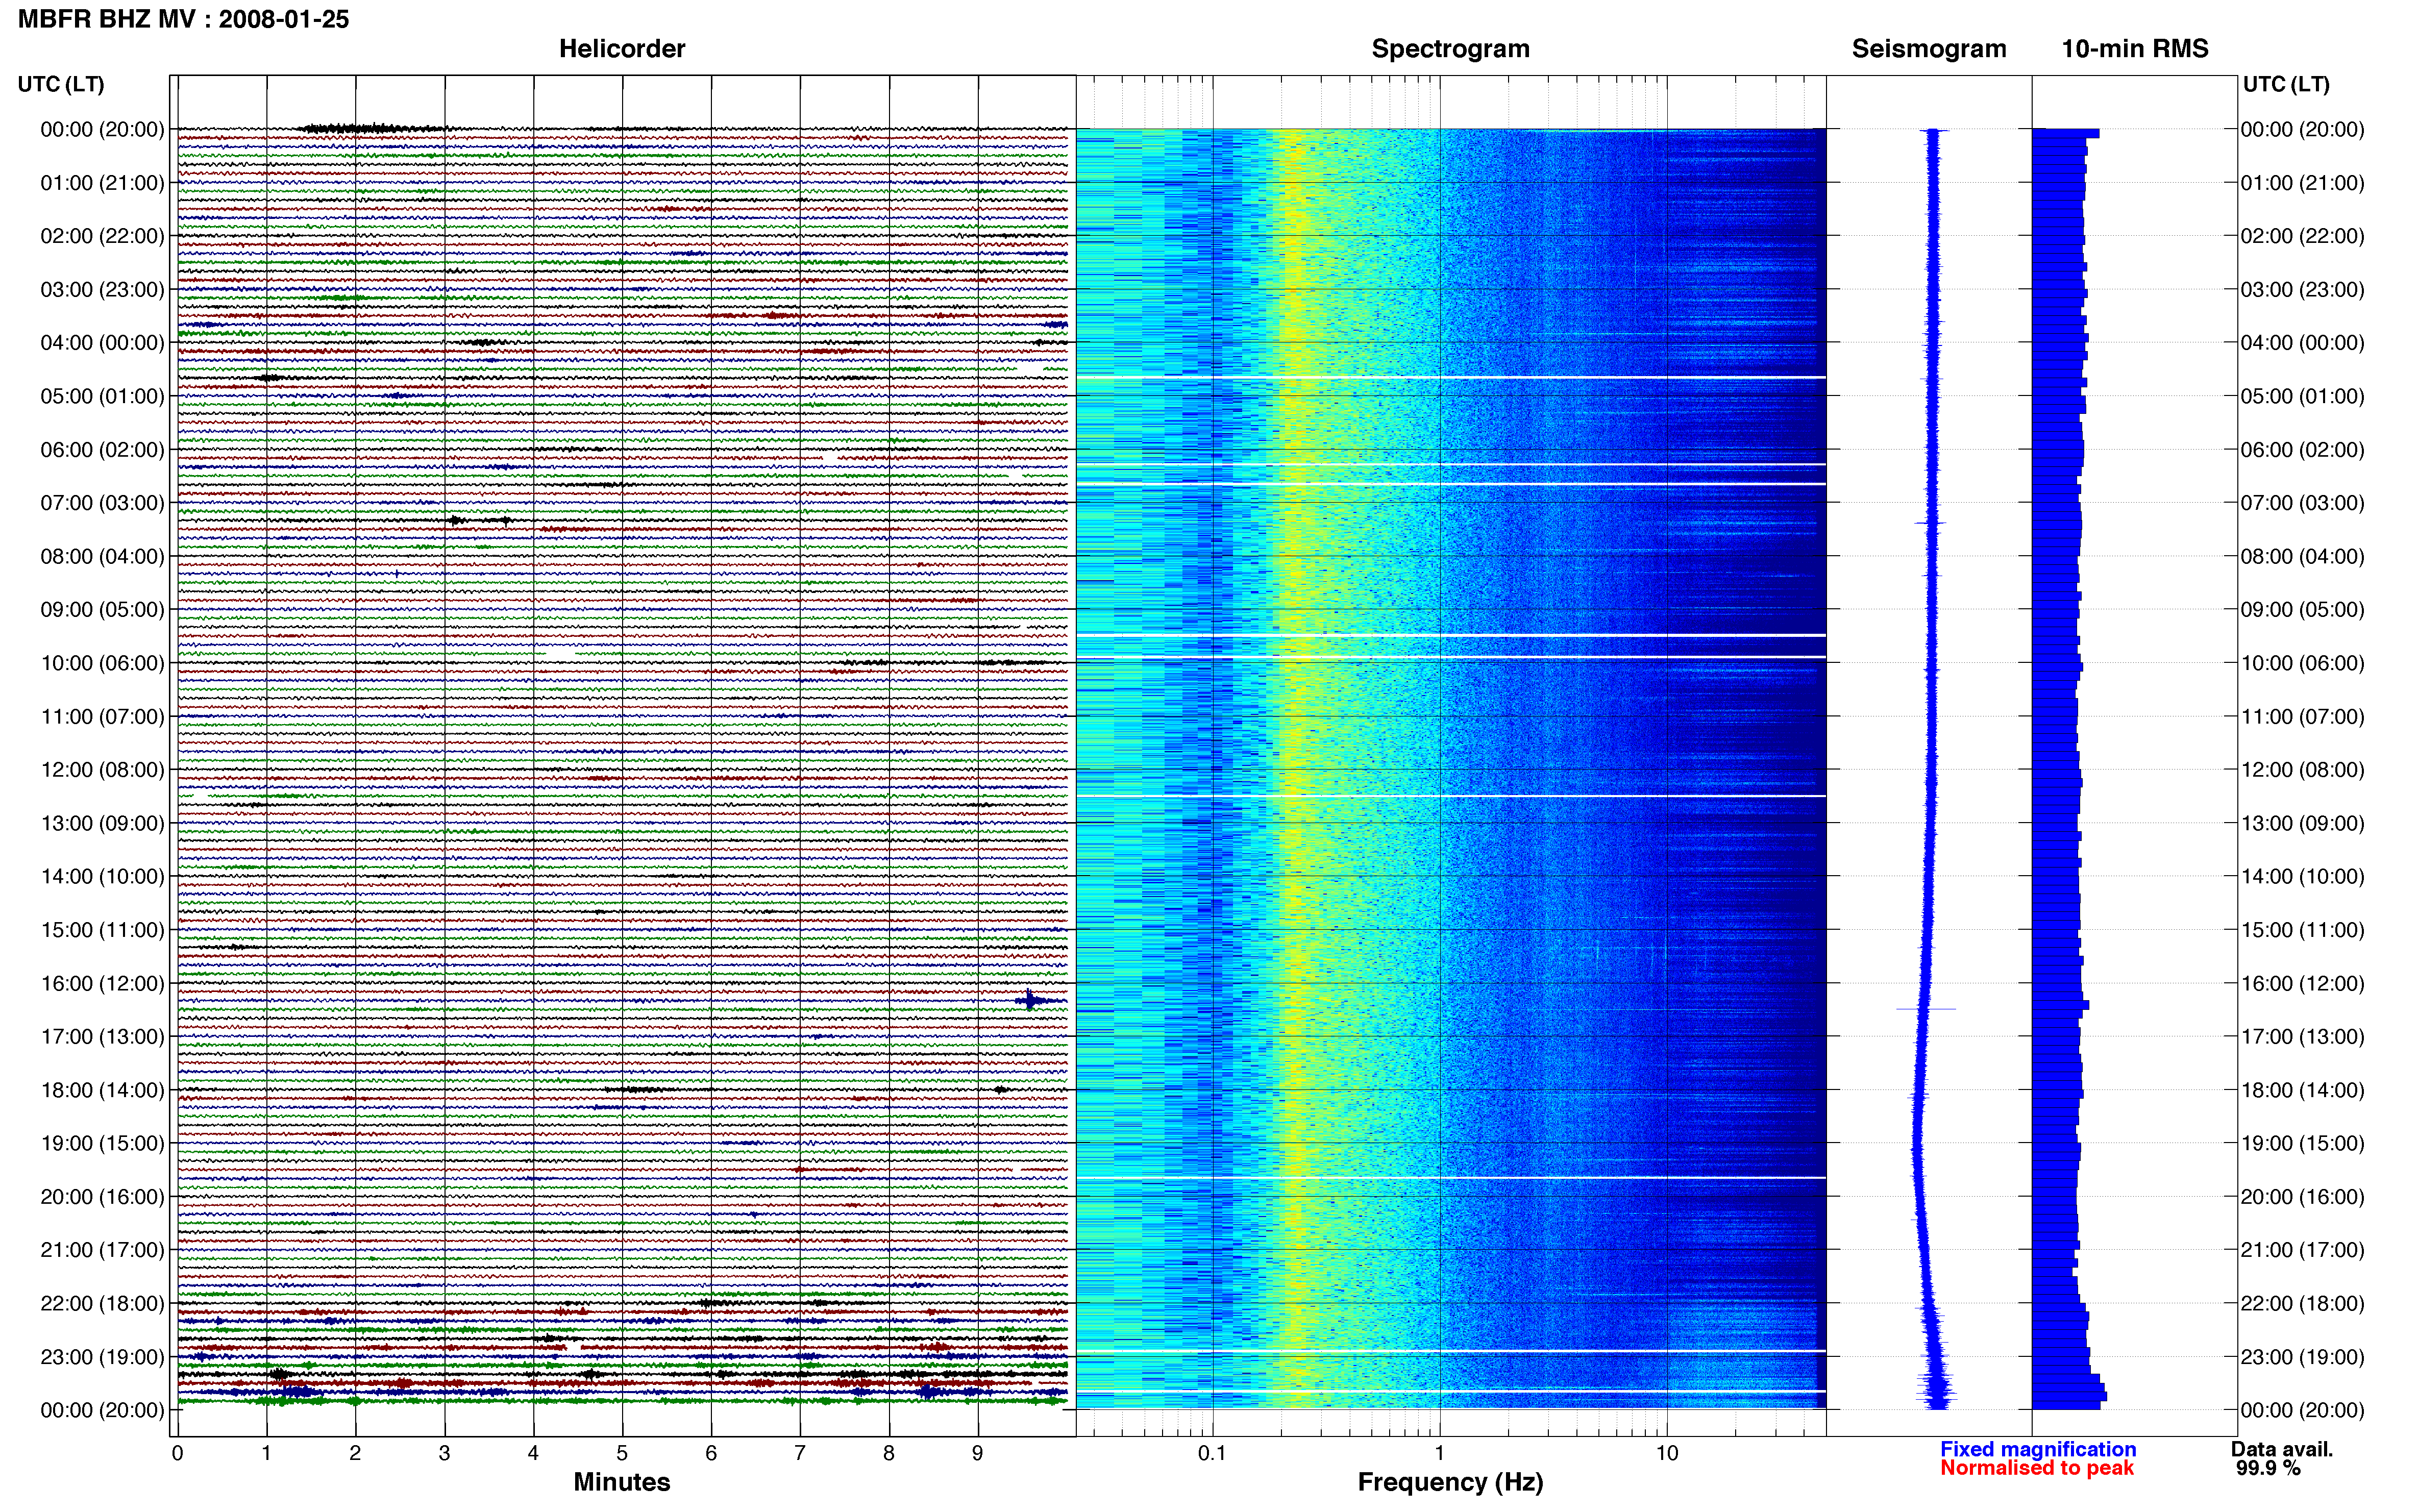Click Minutes axis tick label 8
This screenshot has width=2419, height=1512.
click(889, 1453)
